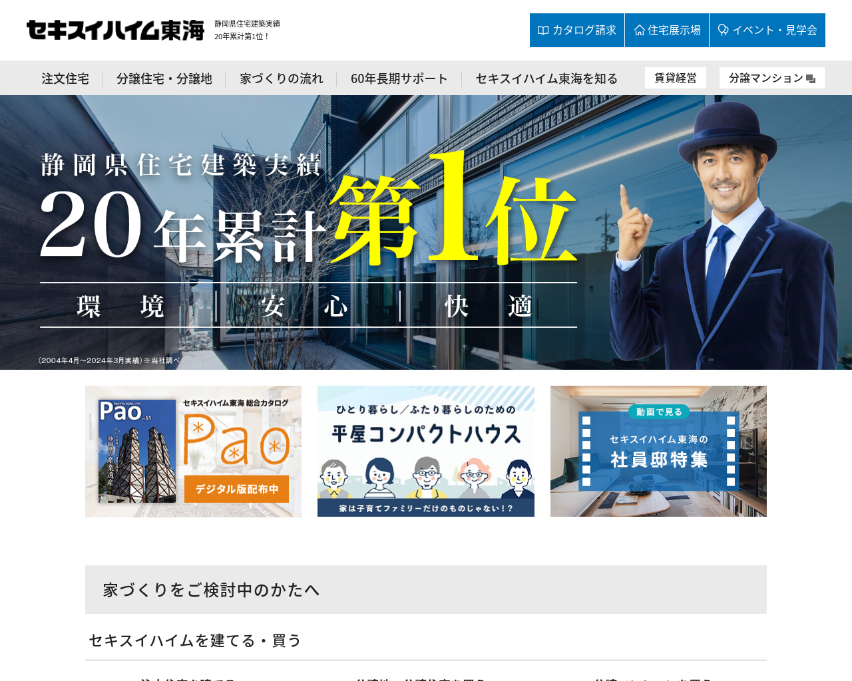Viewport: 852px width, 681px height.
Task: Open 平屋コンパクトハウス banner
Action: (426, 452)
